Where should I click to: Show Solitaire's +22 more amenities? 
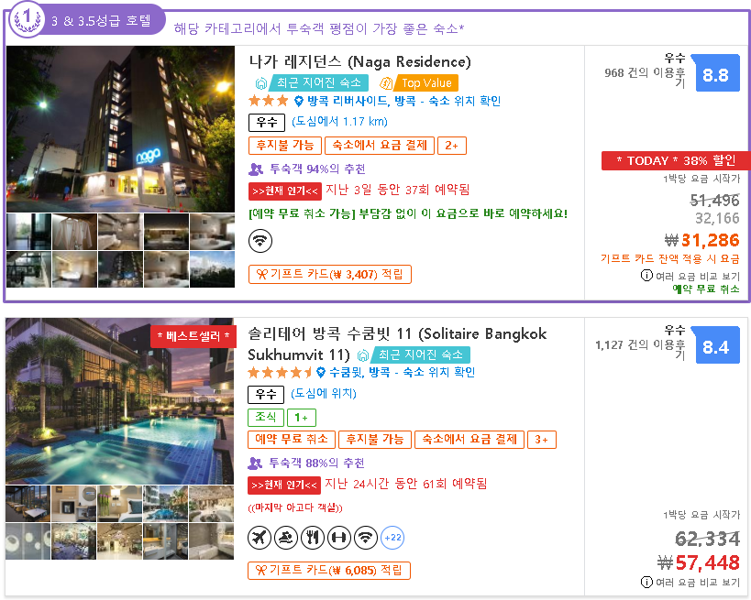pyautogui.click(x=392, y=538)
